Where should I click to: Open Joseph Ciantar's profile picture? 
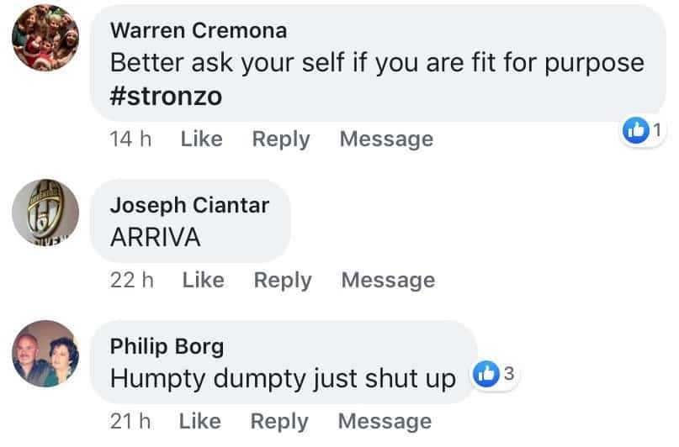pyautogui.click(x=45, y=213)
